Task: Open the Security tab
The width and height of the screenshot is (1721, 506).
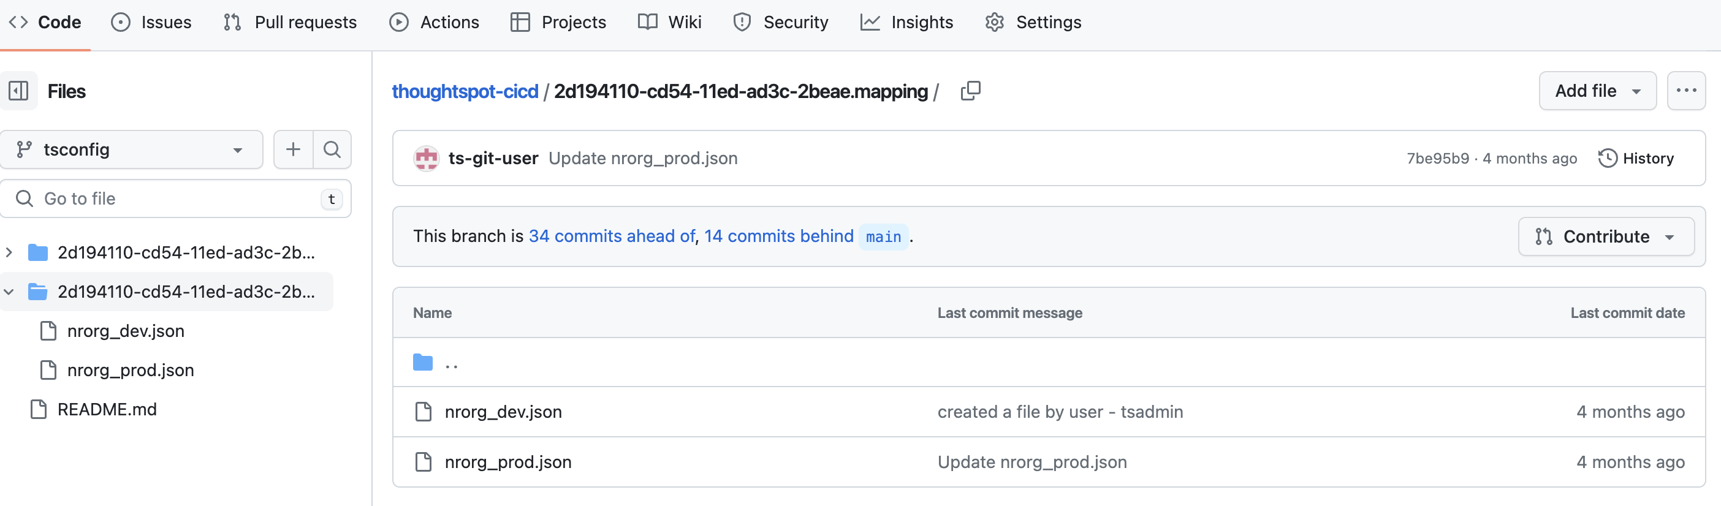Action: [x=780, y=22]
